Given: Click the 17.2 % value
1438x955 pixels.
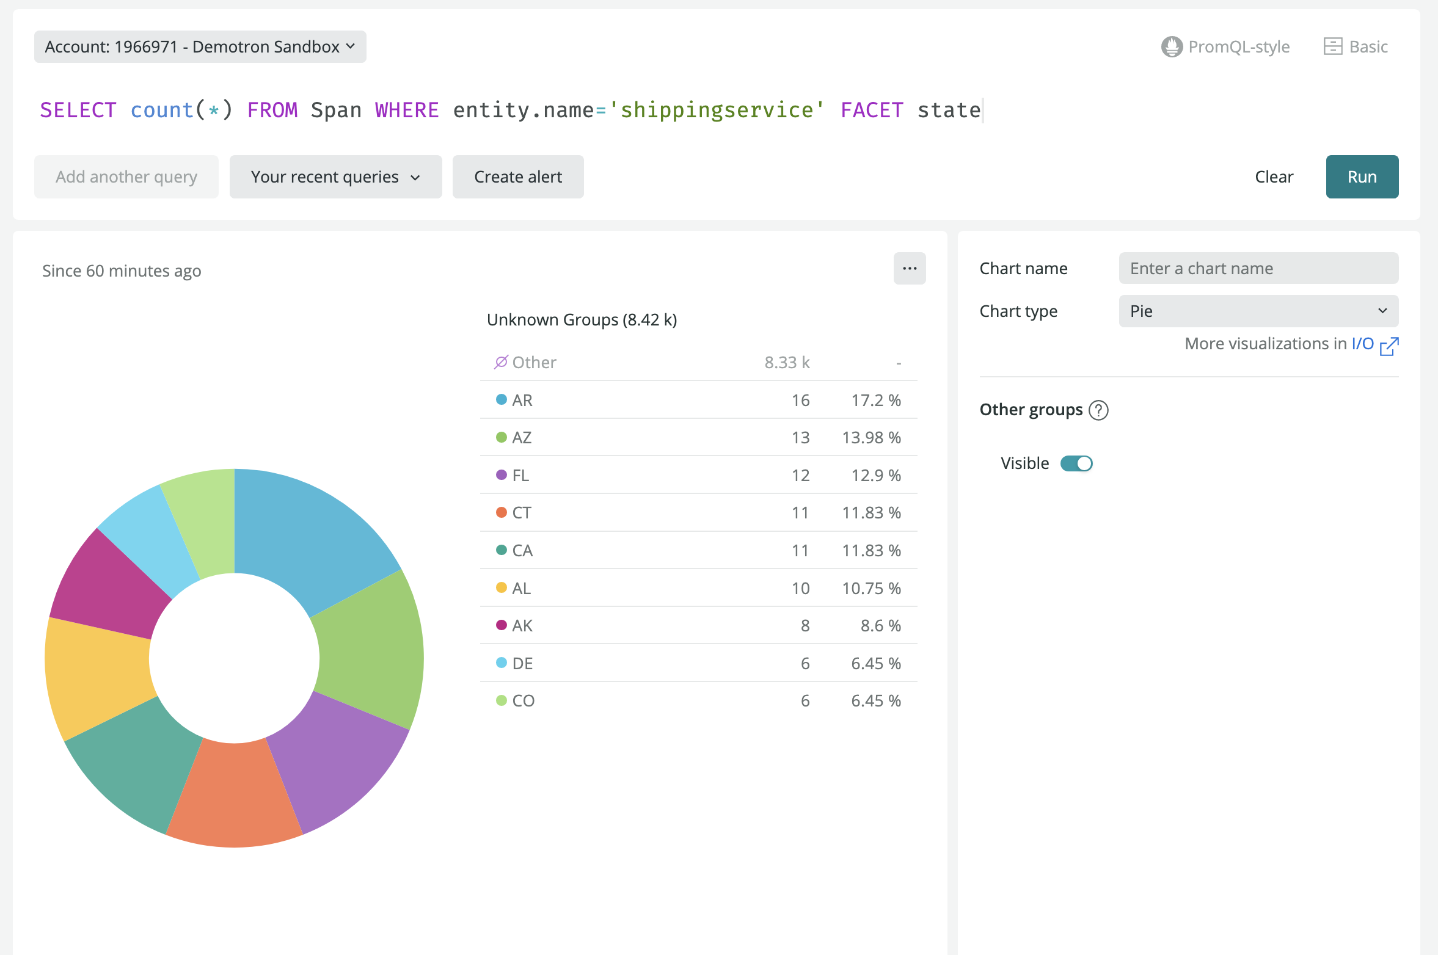Looking at the screenshot, I should coord(876,400).
